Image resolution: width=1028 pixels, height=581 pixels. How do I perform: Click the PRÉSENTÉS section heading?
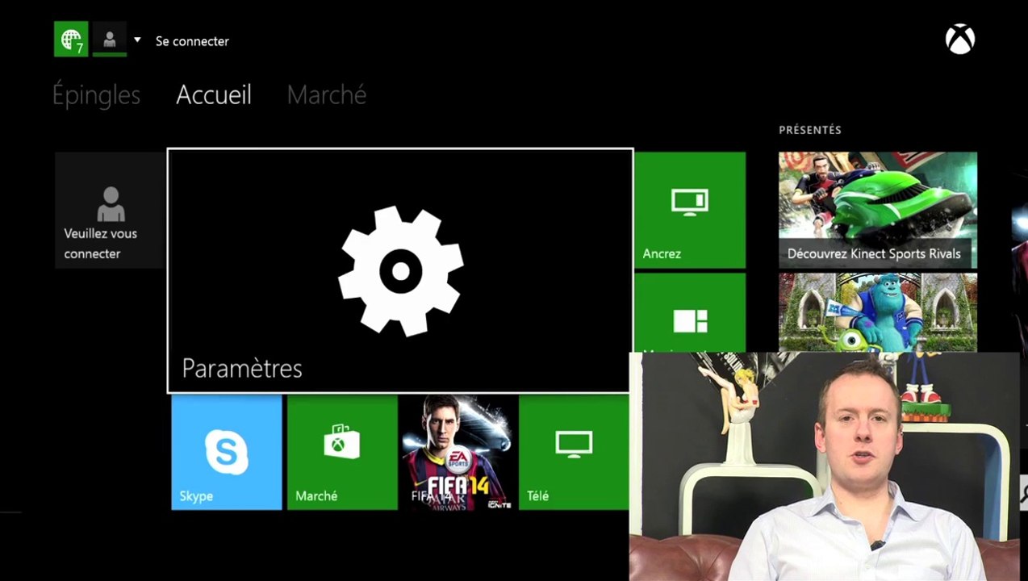(x=810, y=130)
